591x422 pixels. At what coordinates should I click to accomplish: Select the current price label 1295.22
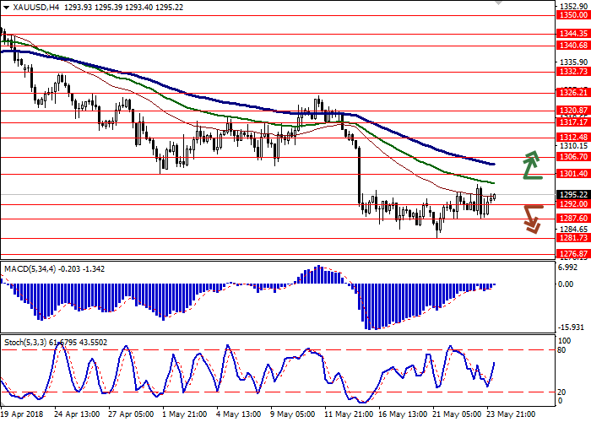[x=571, y=194]
